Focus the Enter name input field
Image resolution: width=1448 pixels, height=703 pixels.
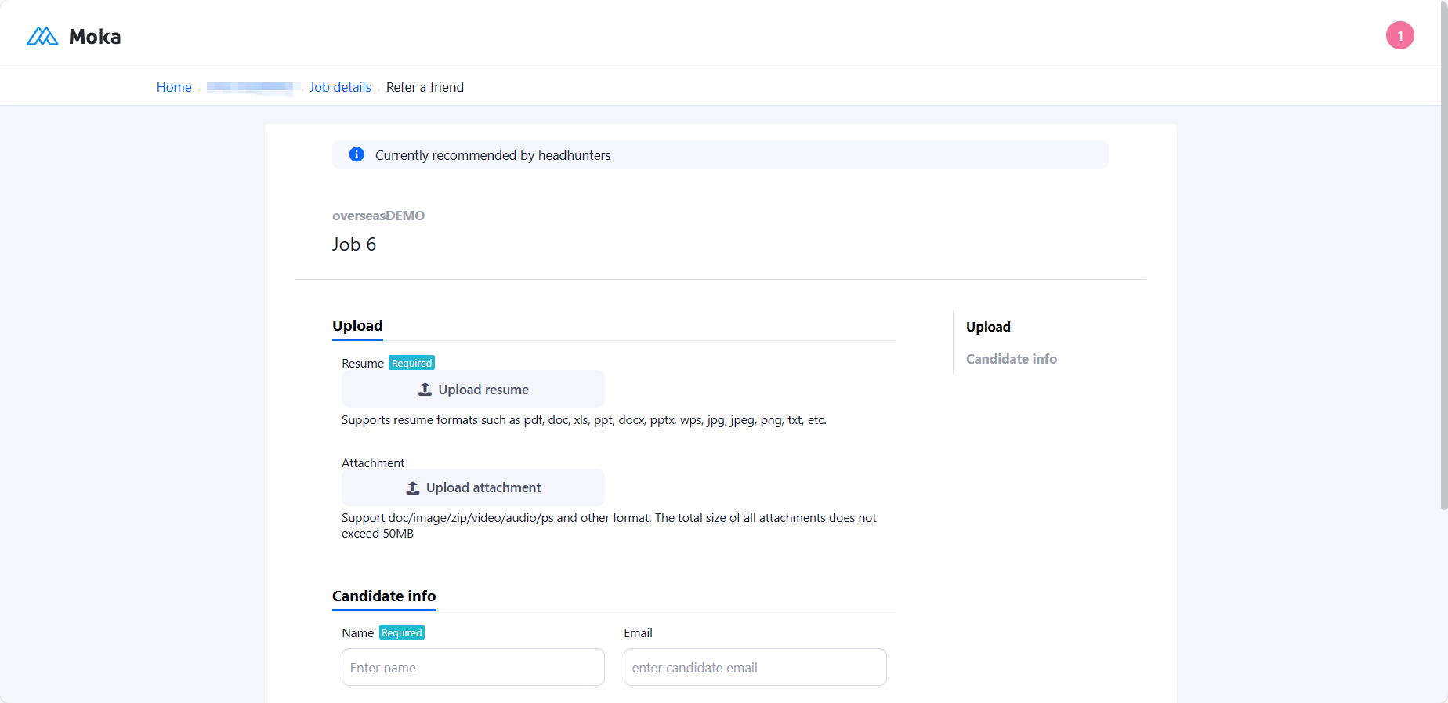tap(473, 667)
